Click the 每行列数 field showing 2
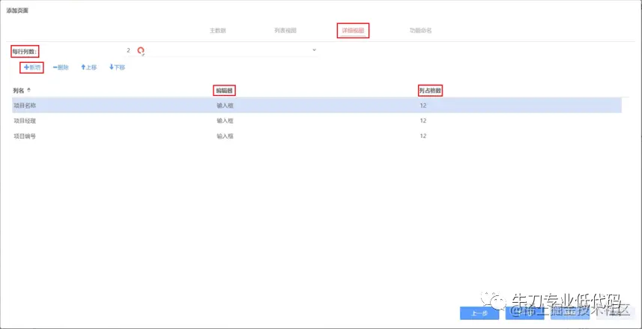642x329 pixels. coord(221,50)
